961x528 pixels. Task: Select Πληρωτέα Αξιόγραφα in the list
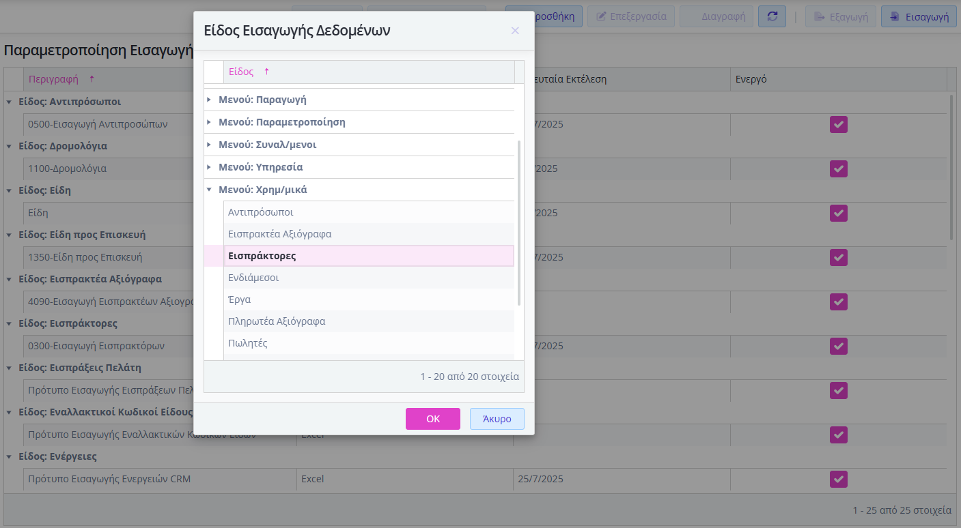click(x=277, y=321)
